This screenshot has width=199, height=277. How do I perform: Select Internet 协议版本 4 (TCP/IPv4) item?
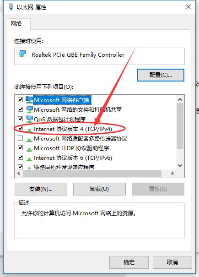pos(73,129)
